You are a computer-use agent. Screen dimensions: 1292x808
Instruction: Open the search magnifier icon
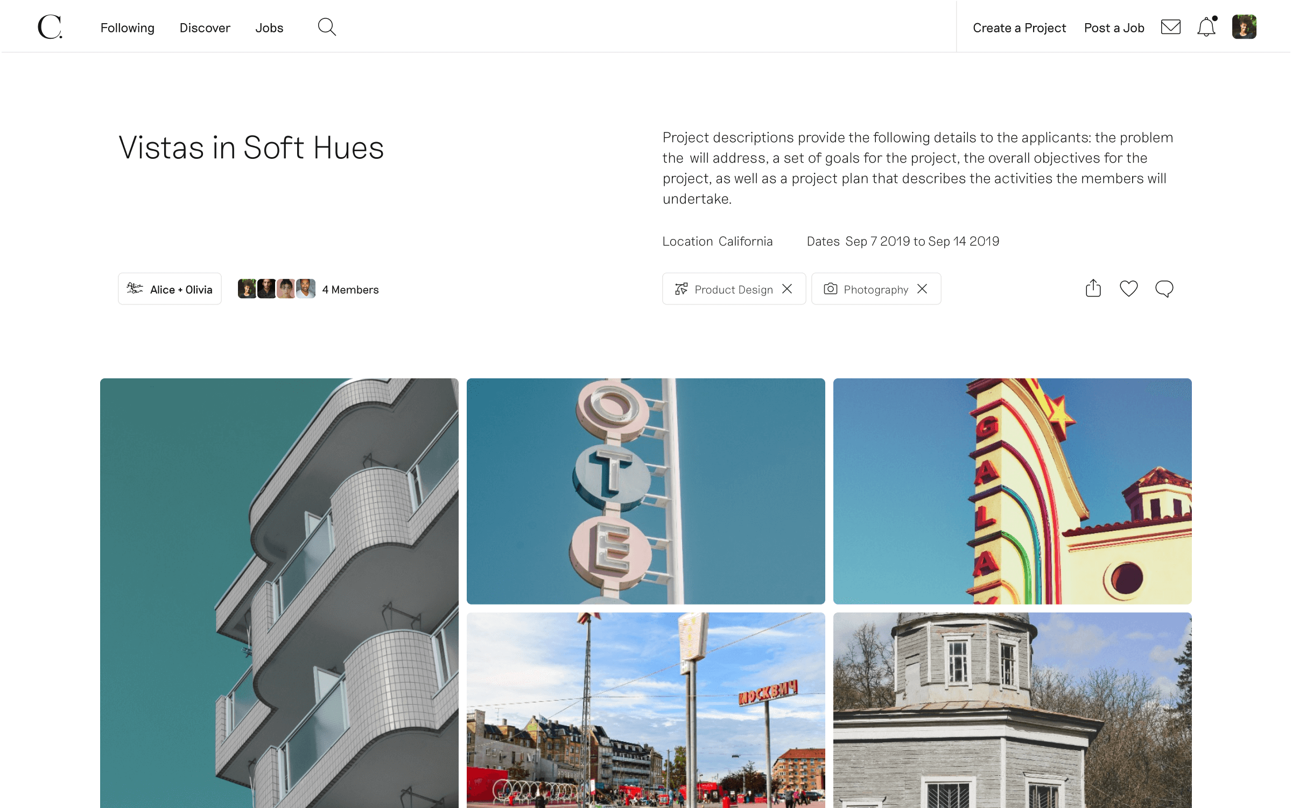[327, 27]
